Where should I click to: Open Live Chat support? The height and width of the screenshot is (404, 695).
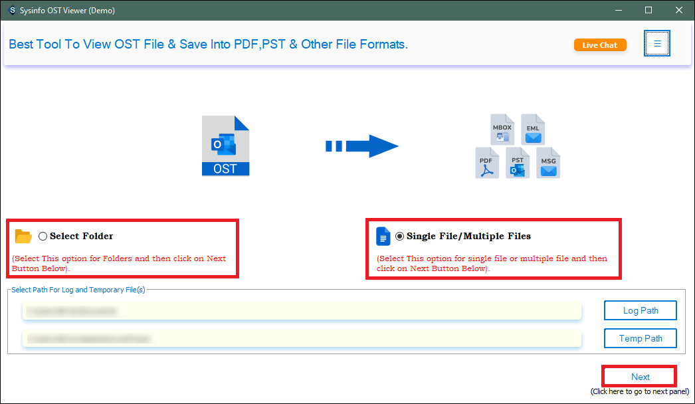pos(600,45)
